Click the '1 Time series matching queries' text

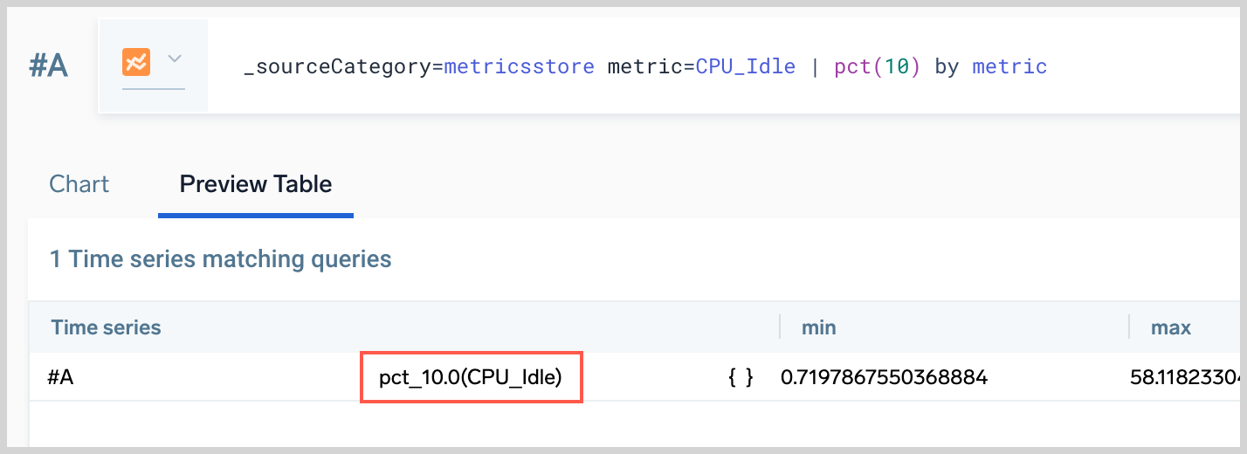[x=221, y=259]
